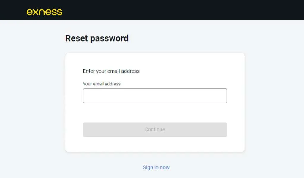The width and height of the screenshot is (304, 178).
Task: Navigate to sign in via Sign In now
Action: (x=156, y=167)
